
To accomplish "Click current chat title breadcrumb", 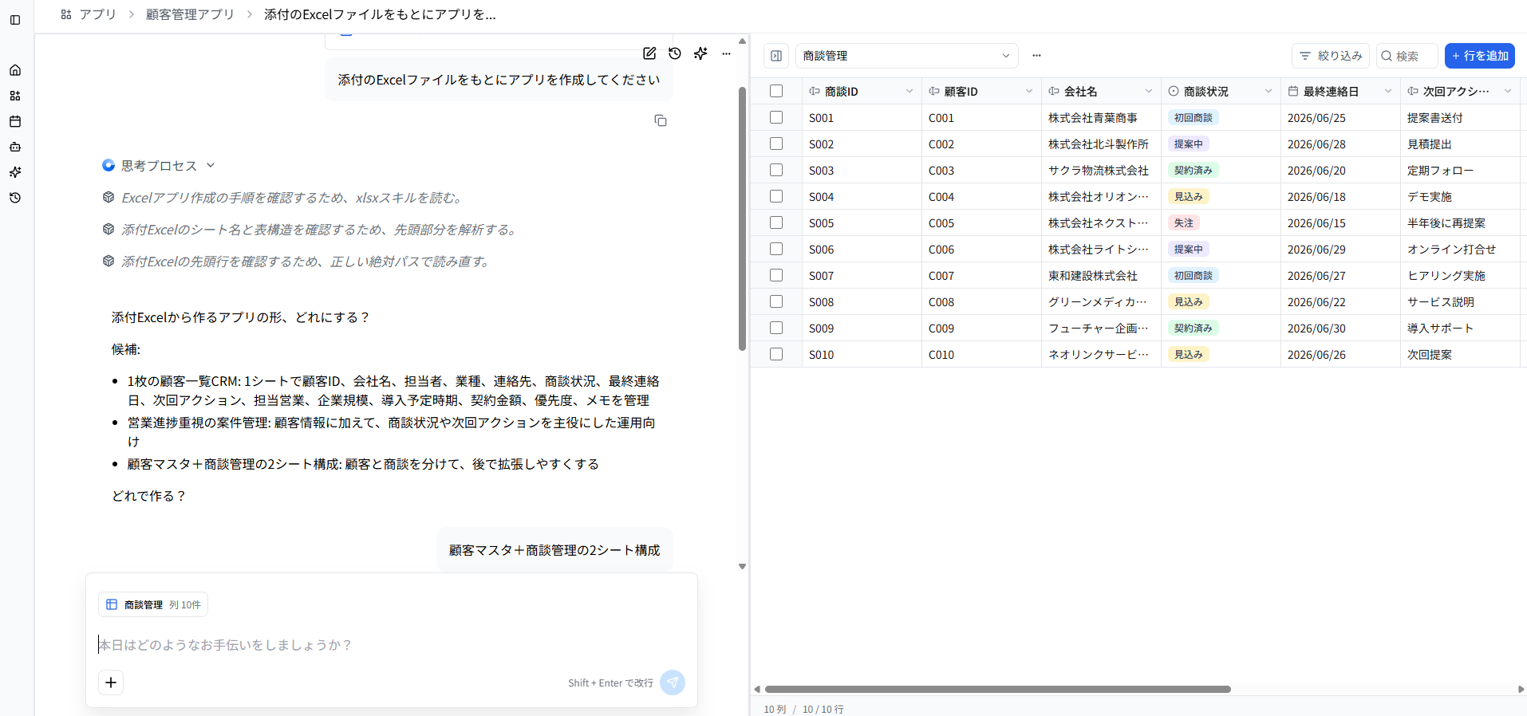I will click(x=380, y=14).
